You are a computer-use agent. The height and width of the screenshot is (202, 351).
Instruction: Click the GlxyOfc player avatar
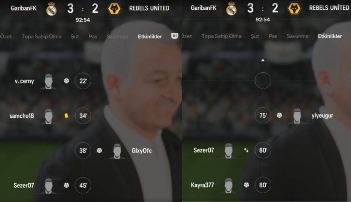point(117,151)
